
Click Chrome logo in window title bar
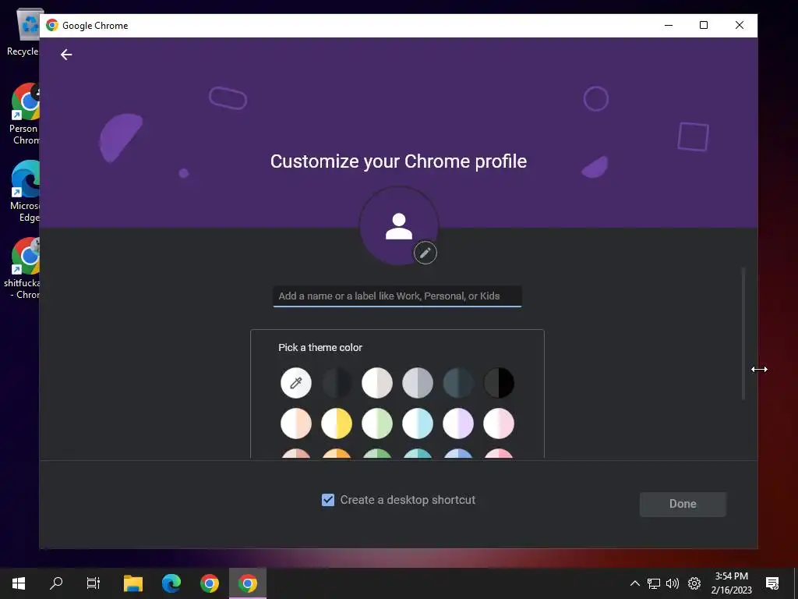(52, 25)
